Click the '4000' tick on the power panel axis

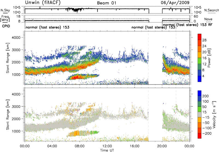point(16,38)
